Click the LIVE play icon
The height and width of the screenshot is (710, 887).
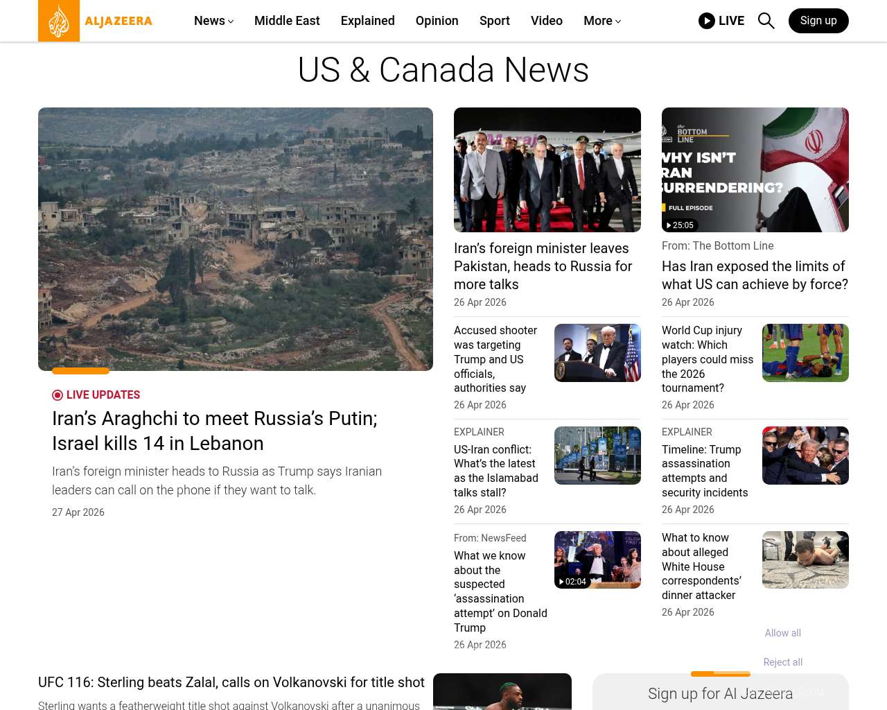pyautogui.click(x=707, y=21)
